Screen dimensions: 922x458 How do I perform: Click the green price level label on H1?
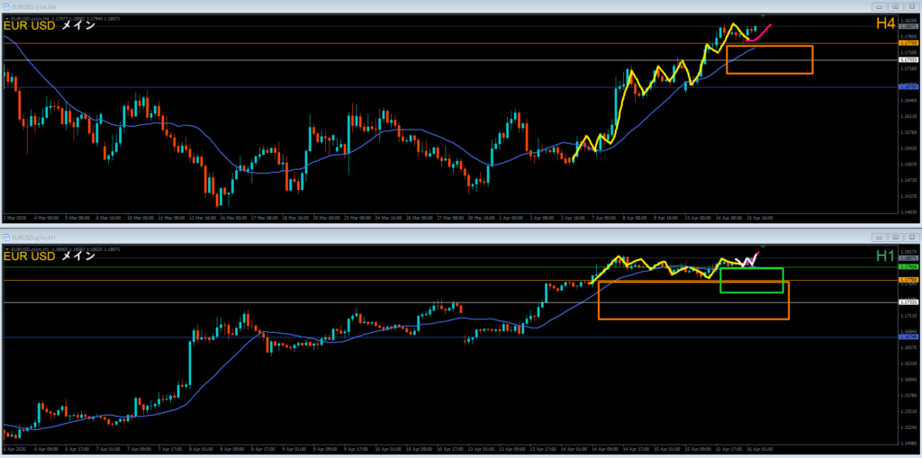(x=908, y=267)
